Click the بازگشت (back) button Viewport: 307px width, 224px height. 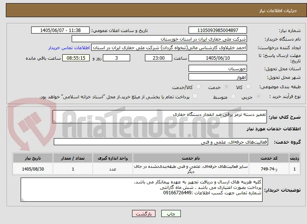(144, 213)
